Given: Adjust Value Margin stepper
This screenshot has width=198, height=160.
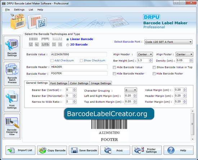Looking at the screenshot, I should click(x=185, y=90).
